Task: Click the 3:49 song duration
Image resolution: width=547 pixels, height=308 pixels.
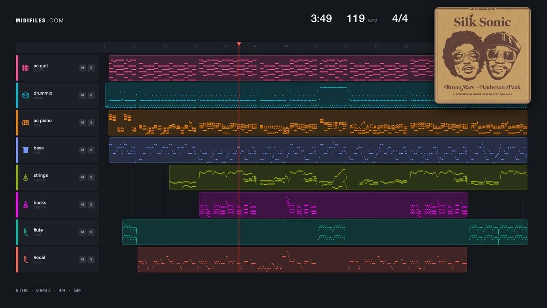Action: [x=321, y=18]
